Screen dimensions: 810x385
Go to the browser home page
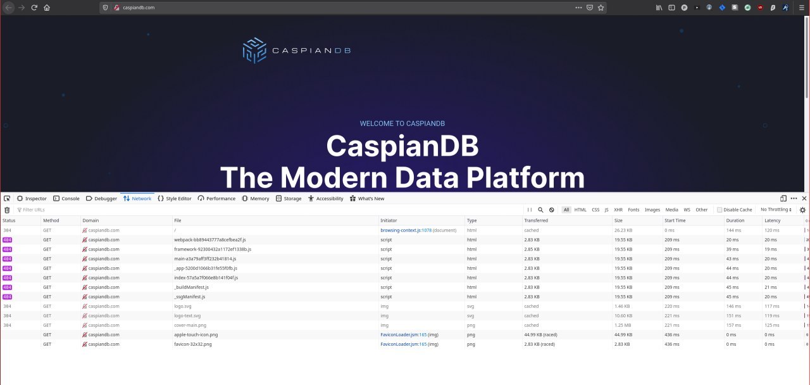coord(47,8)
